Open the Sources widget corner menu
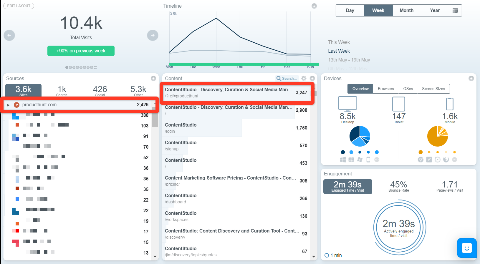This screenshot has height=264, width=480. [153, 78]
